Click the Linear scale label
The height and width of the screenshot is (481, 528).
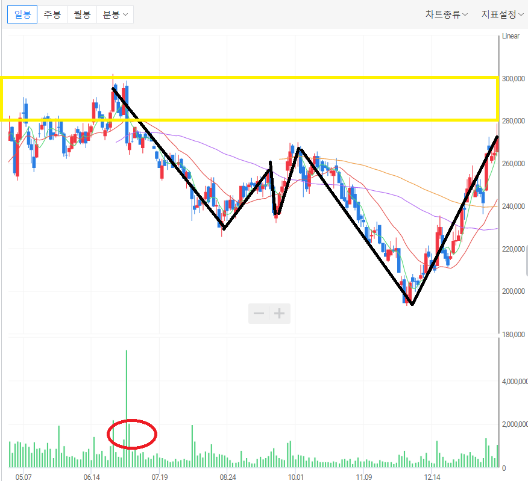point(511,36)
